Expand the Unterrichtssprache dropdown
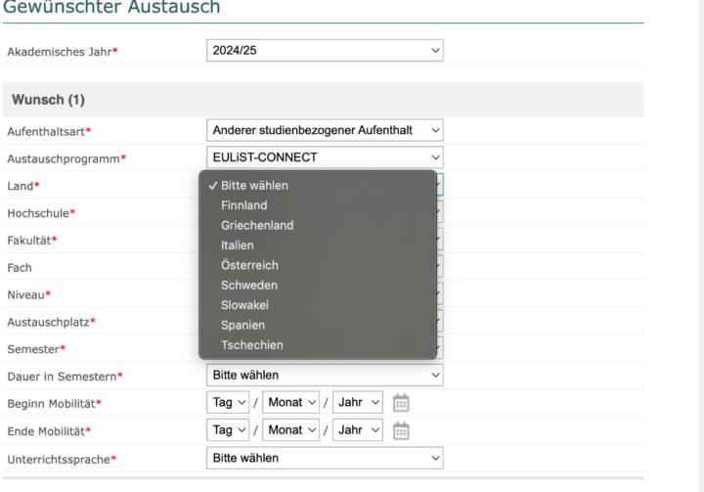Image resolution: width=704 pixels, height=492 pixels. pos(326,458)
